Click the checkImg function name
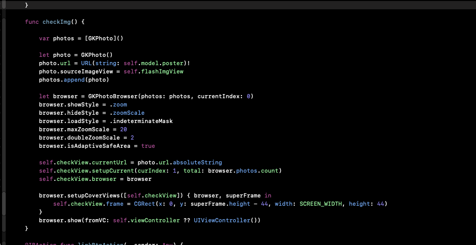Image resolution: width=476 pixels, height=245 pixels. (56, 22)
